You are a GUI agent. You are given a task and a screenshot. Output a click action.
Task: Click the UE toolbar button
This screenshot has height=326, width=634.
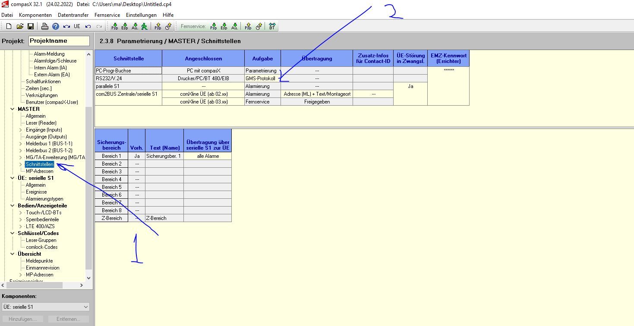pyautogui.click(x=77, y=26)
